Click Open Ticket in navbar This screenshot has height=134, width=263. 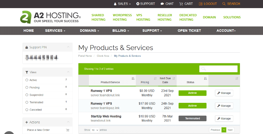(x=189, y=31)
